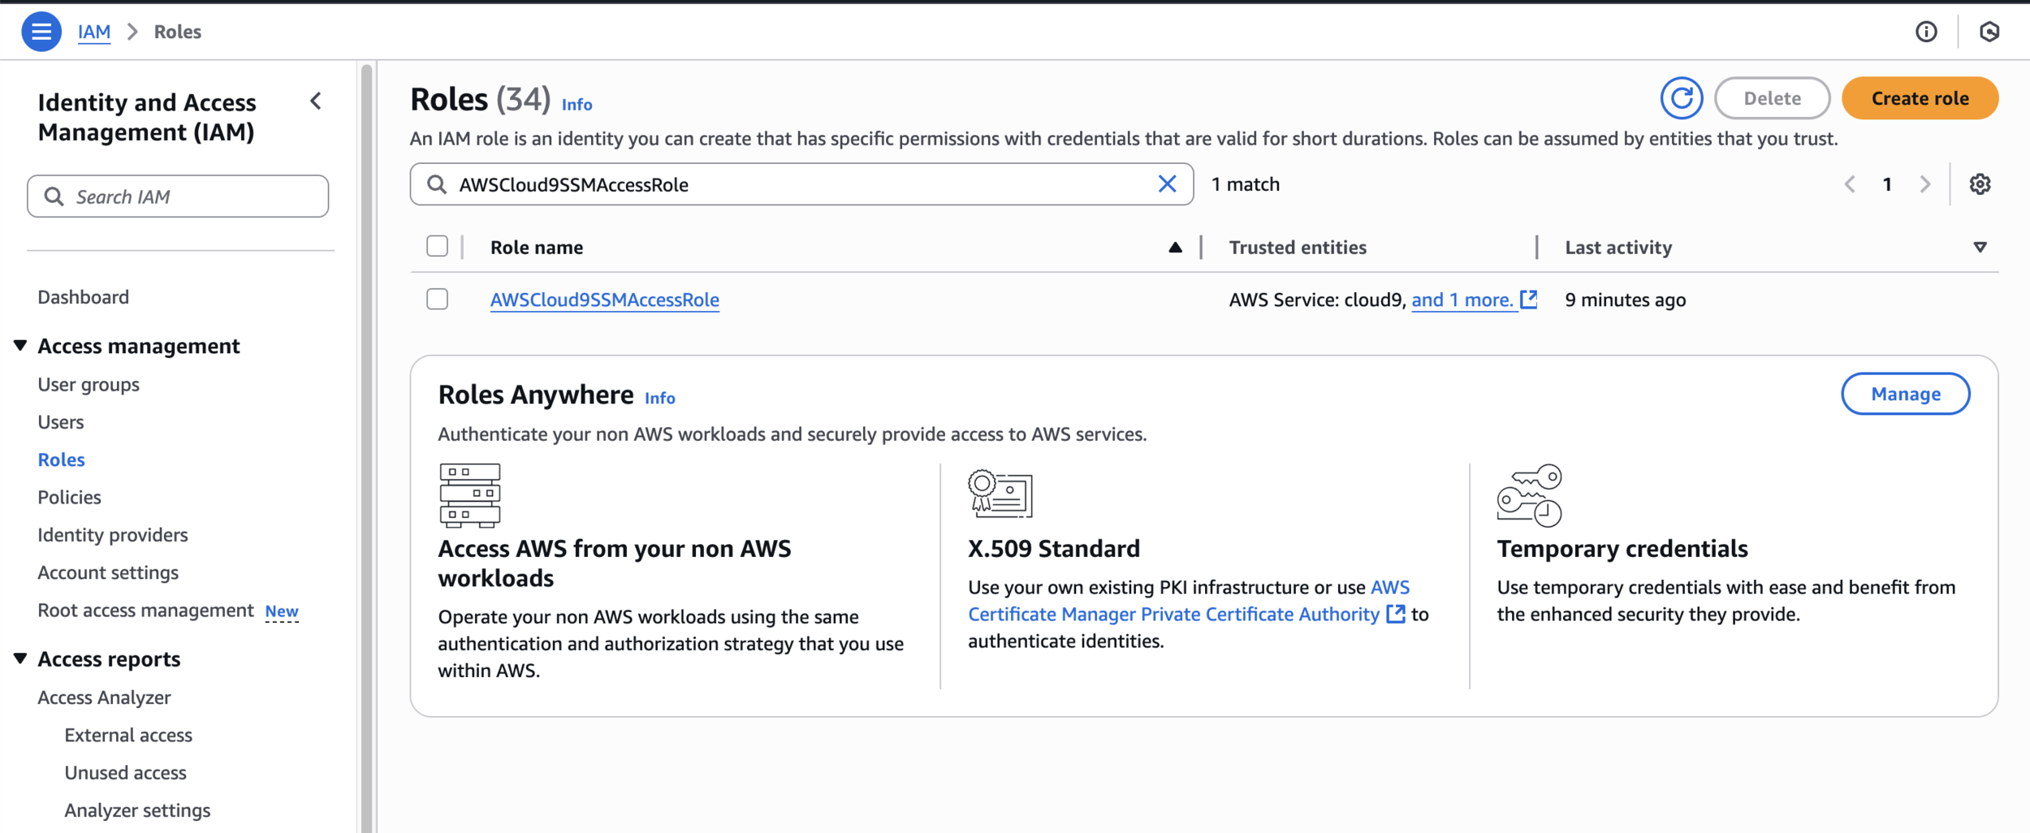Collapse the Access reports section
The height and width of the screenshot is (833, 2030).
point(20,658)
